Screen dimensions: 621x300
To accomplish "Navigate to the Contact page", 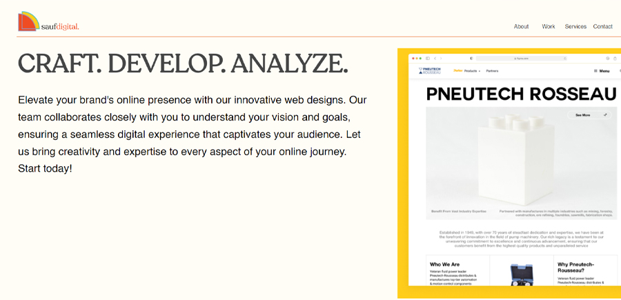I will click(x=602, y=26).
